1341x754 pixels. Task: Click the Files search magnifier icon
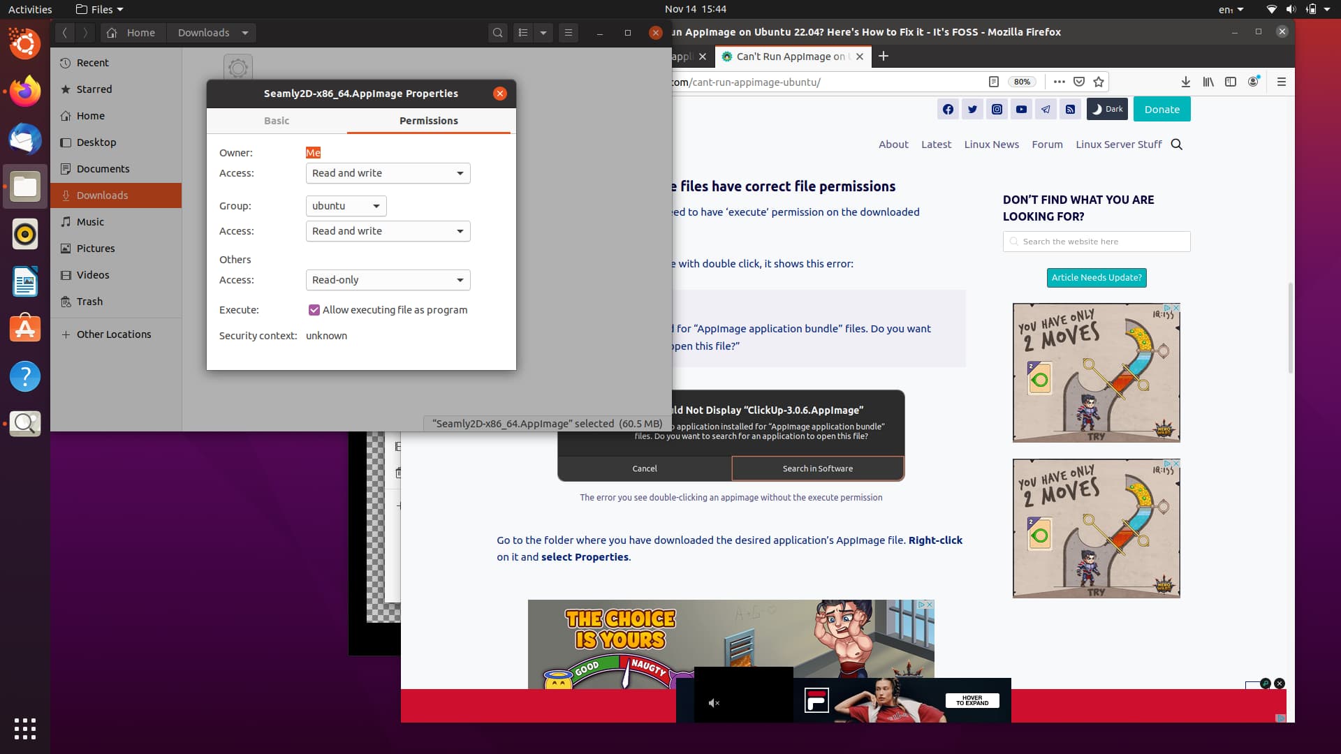[x=497, y=33]
